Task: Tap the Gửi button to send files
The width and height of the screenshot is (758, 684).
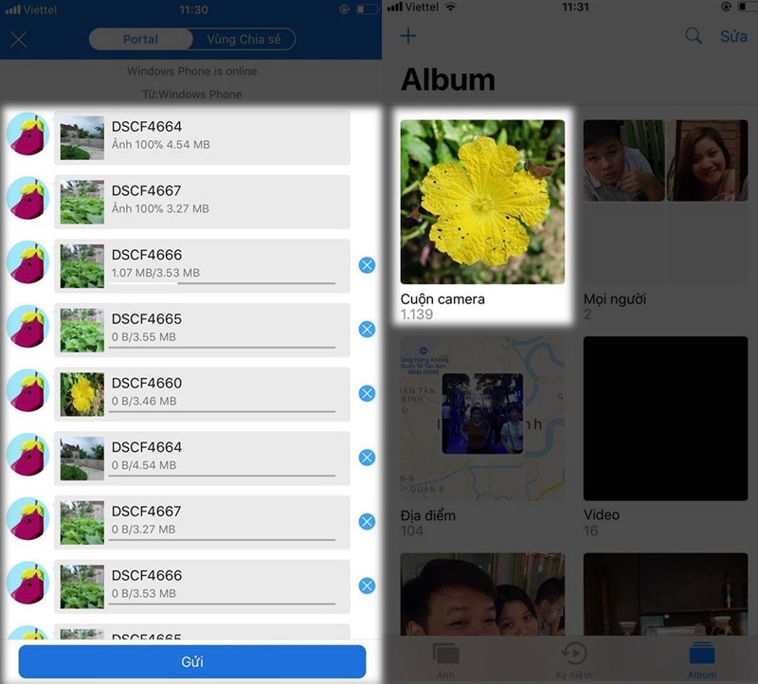Action: 191,661
